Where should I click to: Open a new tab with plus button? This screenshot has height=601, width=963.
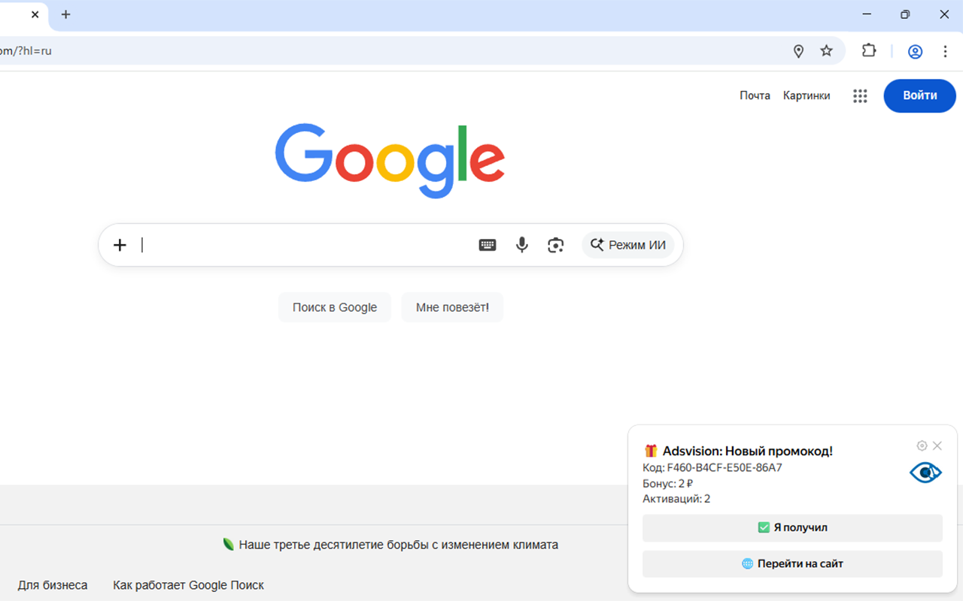pyautogui.click(x=65, y=14)
